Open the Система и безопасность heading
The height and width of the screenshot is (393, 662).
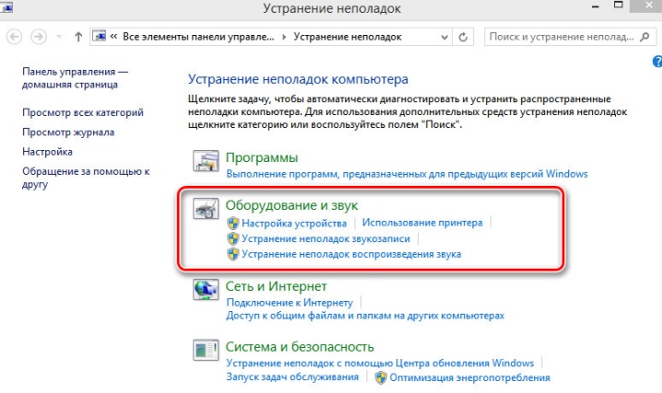click(x=300, y=347)
